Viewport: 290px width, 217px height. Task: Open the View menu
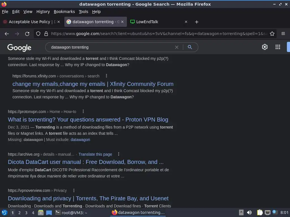[x=28, y=12]
